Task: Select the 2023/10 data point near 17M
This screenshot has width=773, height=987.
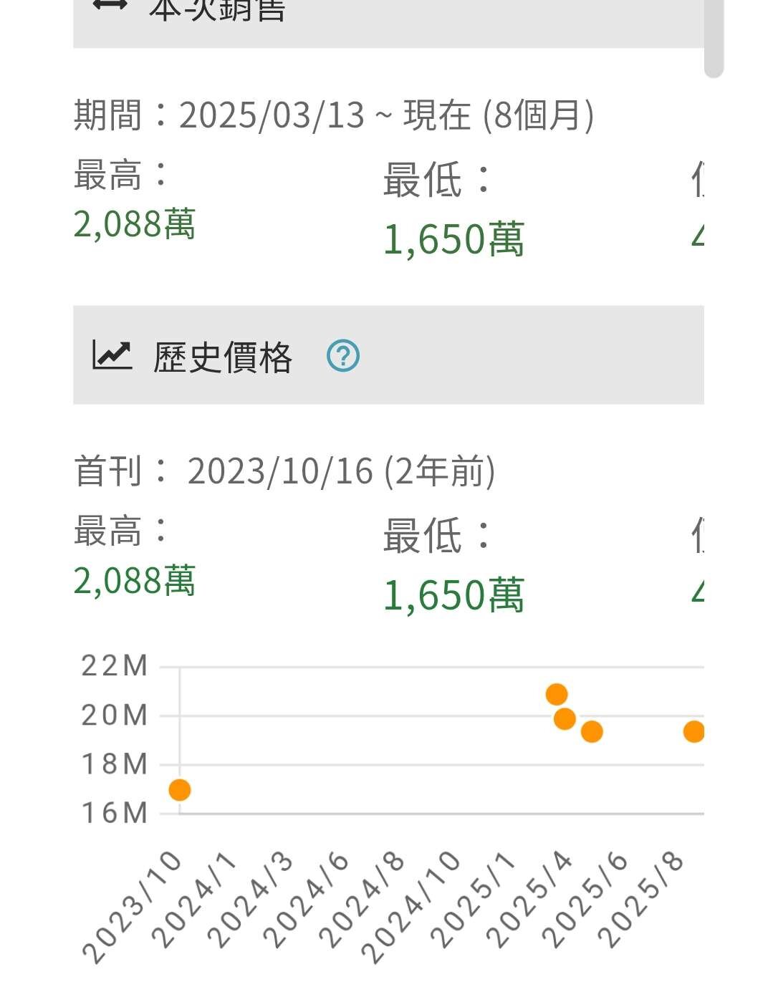Action: point(179,790)
